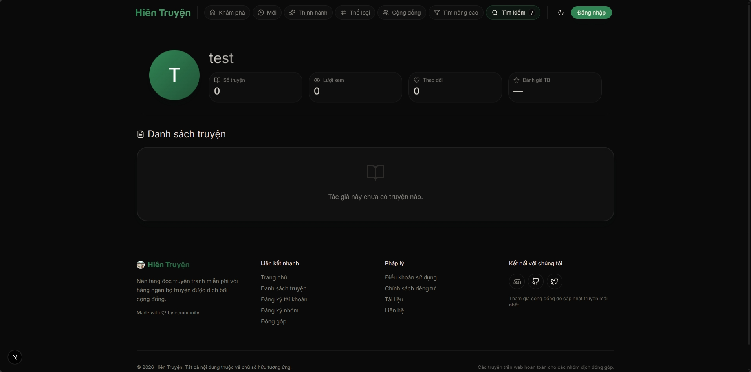Click the green T avatar
This screenshot has width=751, height=372.
tap(174, 75)
